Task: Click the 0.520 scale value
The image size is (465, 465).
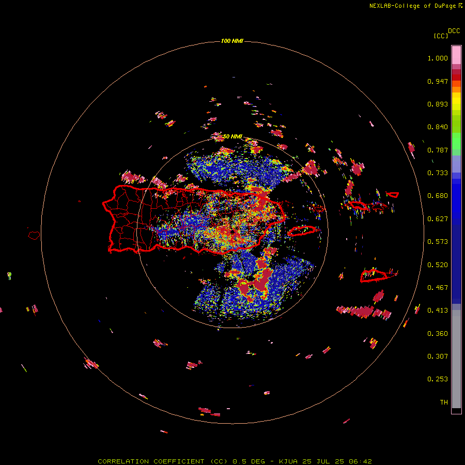Action: [x=438, y=265]
